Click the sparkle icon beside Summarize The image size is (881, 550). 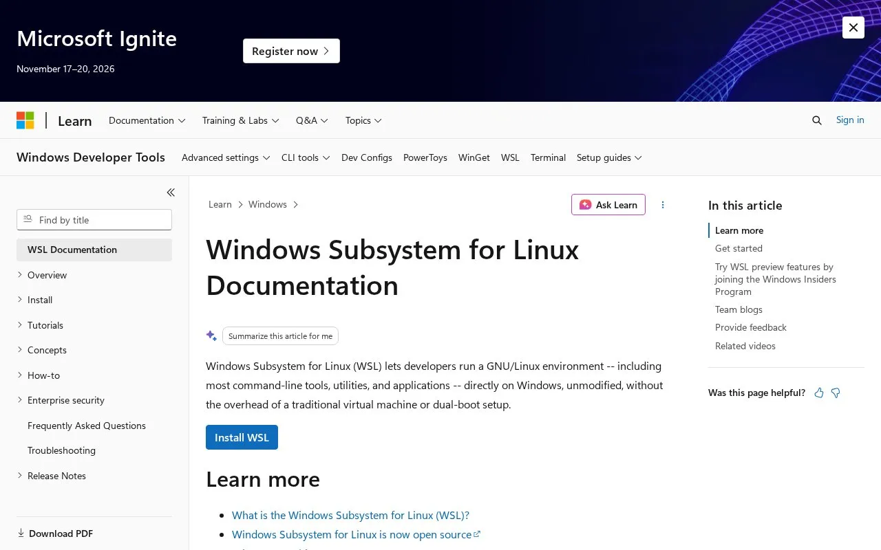point(211,335)
